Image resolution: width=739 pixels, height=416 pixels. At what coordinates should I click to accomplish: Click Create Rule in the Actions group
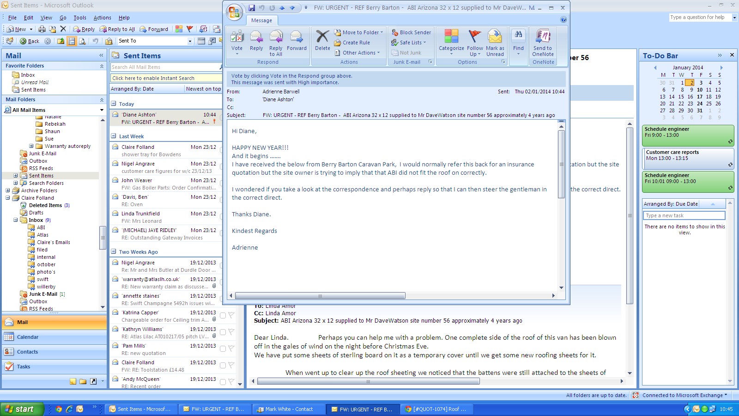[x=352, y=43]
